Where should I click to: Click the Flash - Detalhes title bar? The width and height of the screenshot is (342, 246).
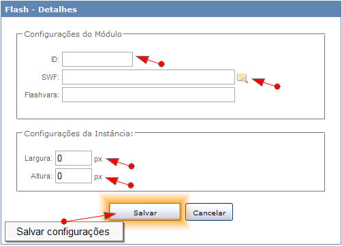[x=171, y=10]
